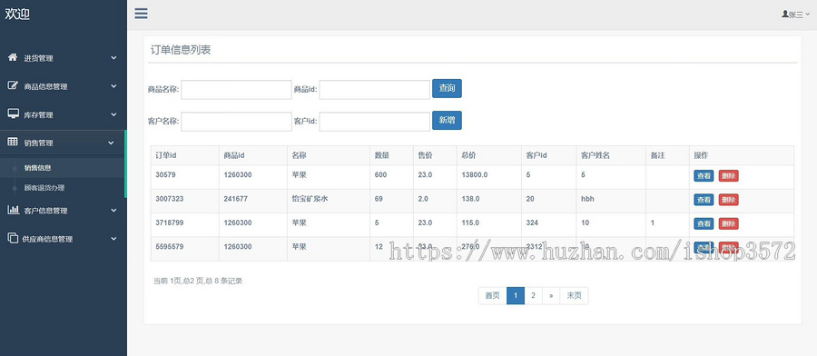Screen dimensions: 817x356
Task: Delete order 30579 with 删除 button
Action: [728, 175]
